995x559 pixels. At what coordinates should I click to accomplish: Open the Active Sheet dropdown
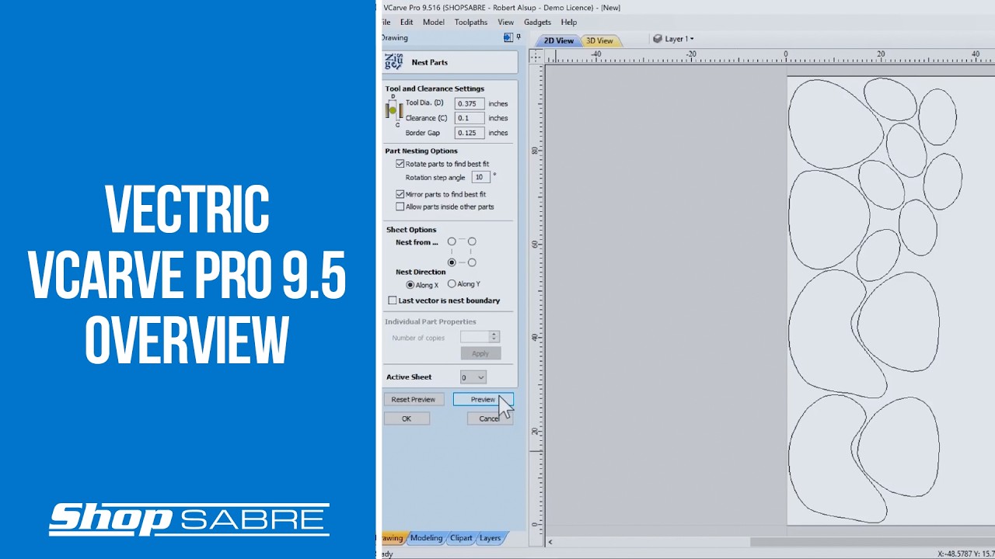(473, 377)
